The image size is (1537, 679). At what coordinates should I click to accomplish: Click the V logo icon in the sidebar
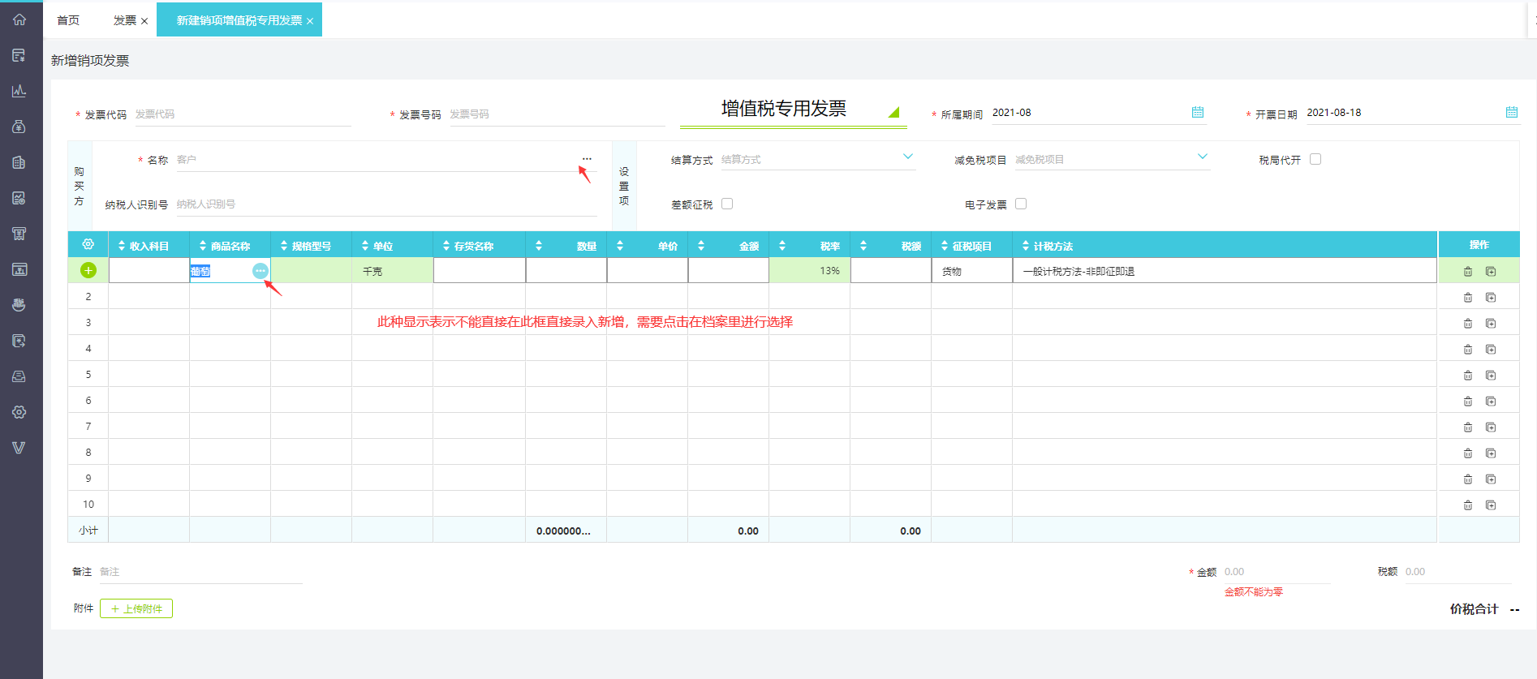[x=19, y=448]
